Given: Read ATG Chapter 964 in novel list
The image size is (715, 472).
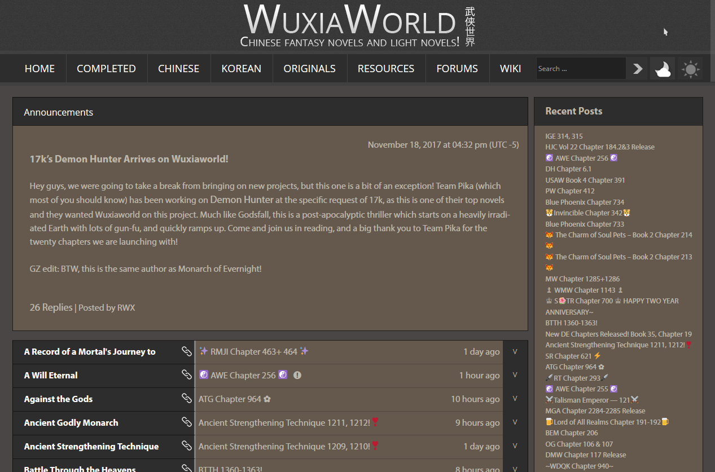Looking at the screenshot, I should pyautogui.click(x=235, y=399).
